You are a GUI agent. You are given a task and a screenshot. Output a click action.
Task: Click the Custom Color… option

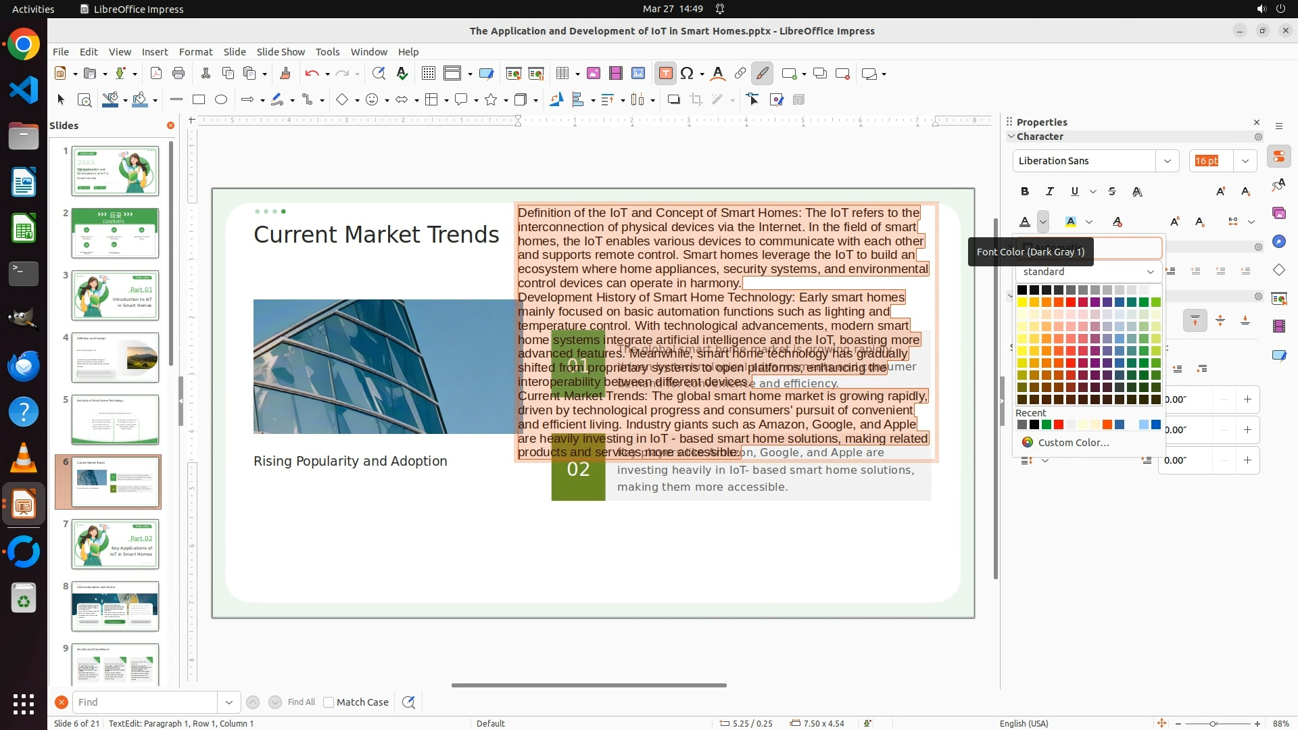[1073, 443]
